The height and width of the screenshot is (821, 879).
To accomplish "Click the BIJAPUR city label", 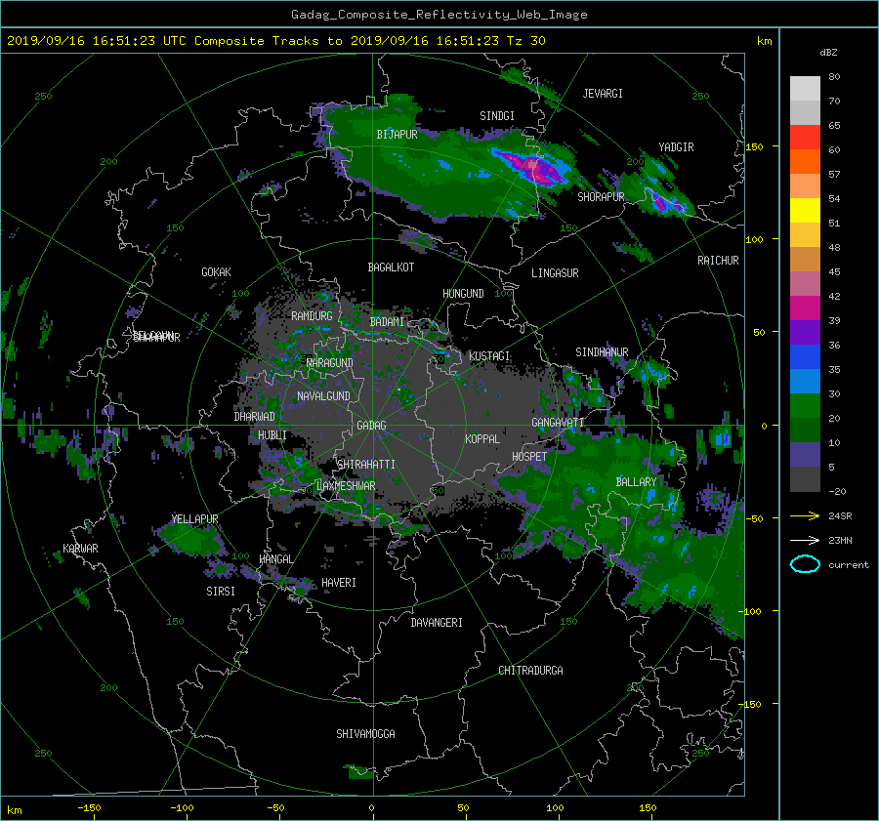I will click(397, 135).
